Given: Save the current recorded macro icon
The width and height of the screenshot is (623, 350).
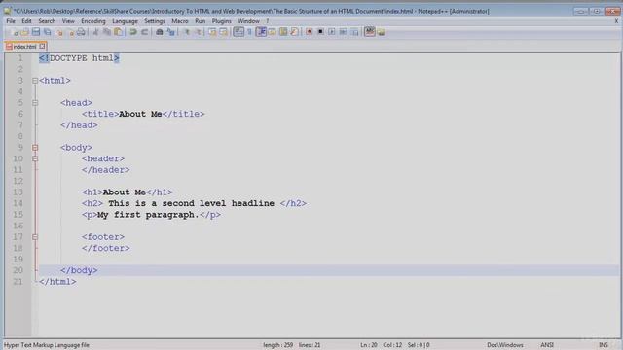Looking at the screenshot, I should coord(354,32).
